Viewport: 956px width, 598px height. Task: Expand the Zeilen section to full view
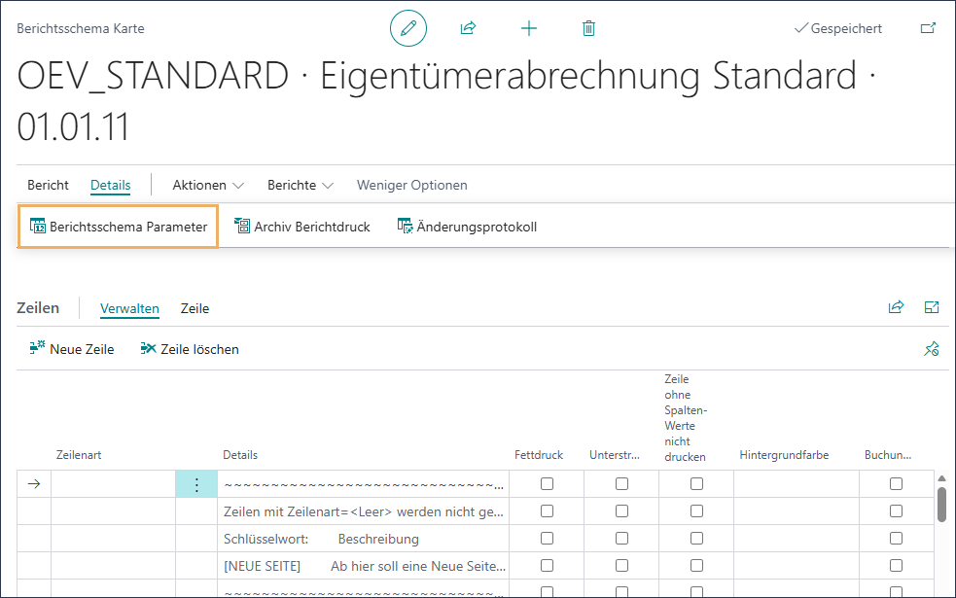coord(932,307)
